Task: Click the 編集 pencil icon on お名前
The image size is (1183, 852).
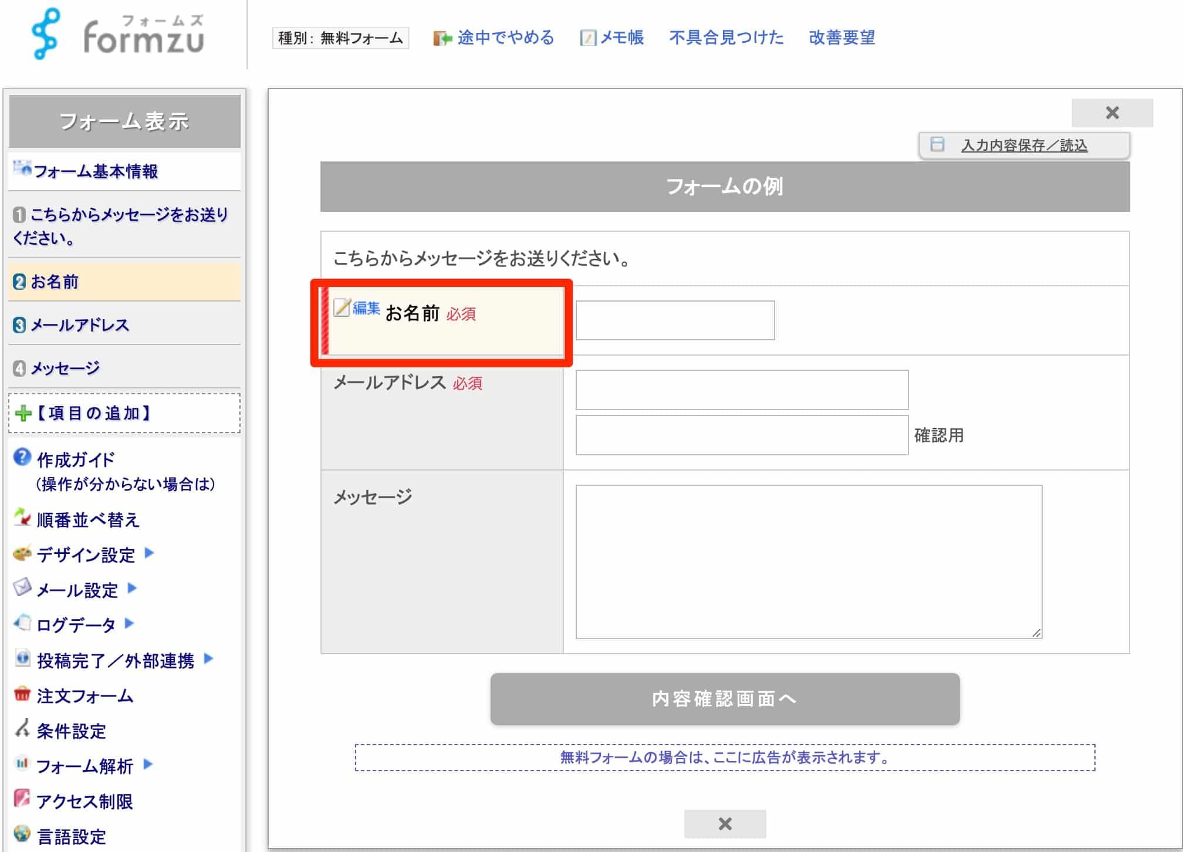Action: click(x=343, y=308)
